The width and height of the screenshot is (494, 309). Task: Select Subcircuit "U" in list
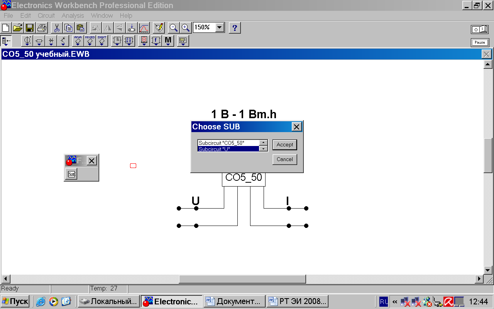click(x=228, y=149)
